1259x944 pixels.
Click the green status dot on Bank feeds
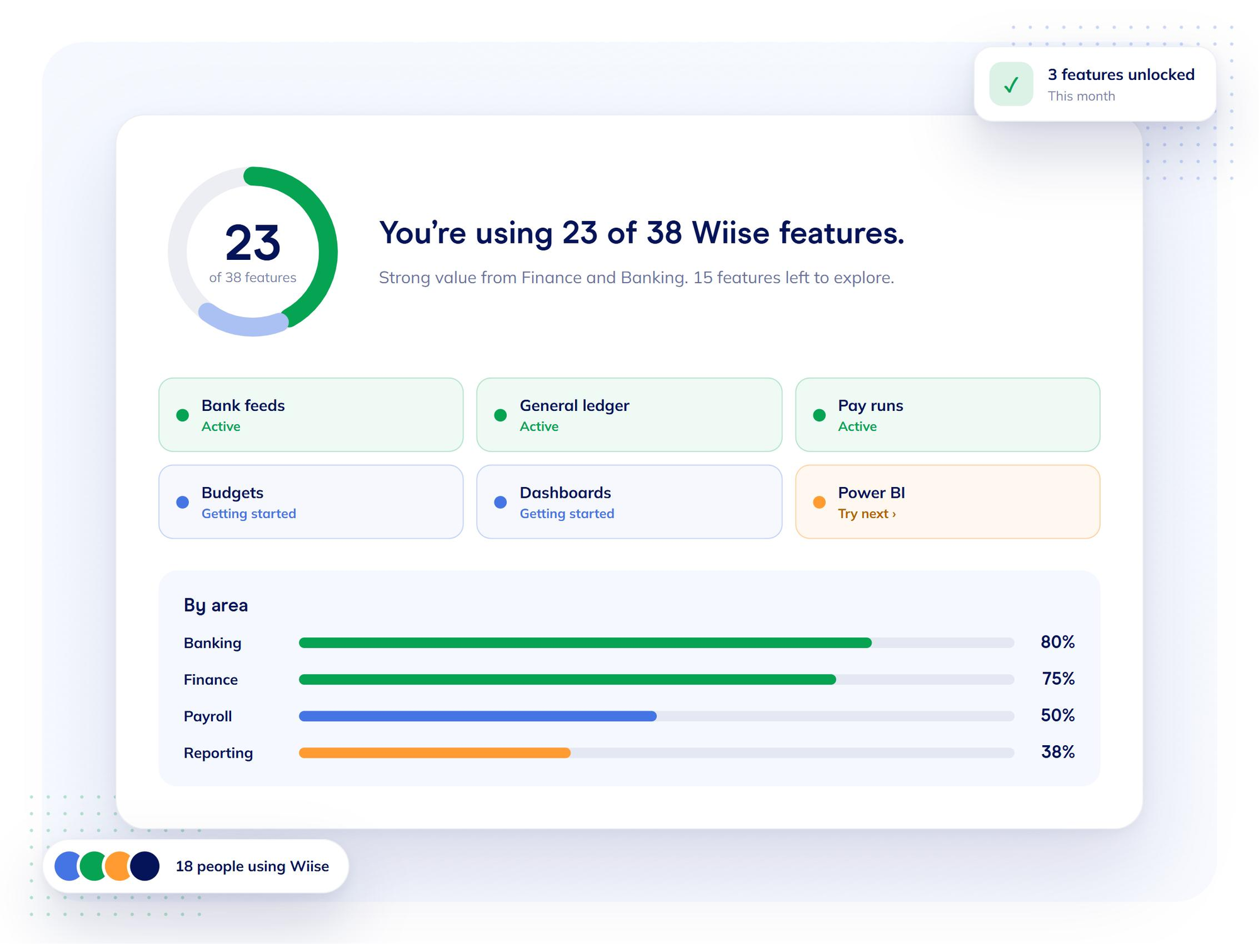(x=183, y=415)
